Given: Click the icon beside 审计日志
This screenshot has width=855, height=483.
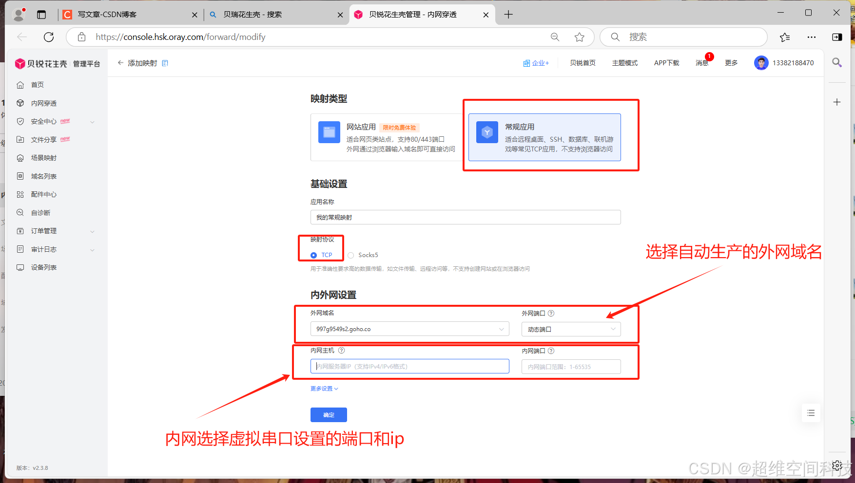Looking at the screenshot, I should (x=20, y=249).
